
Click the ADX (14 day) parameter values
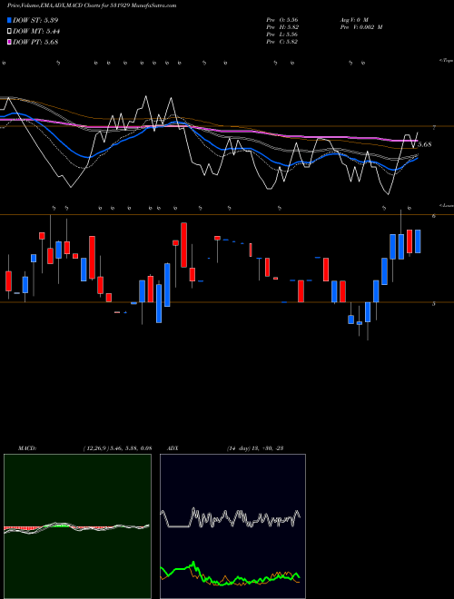(x=255, y=447)
